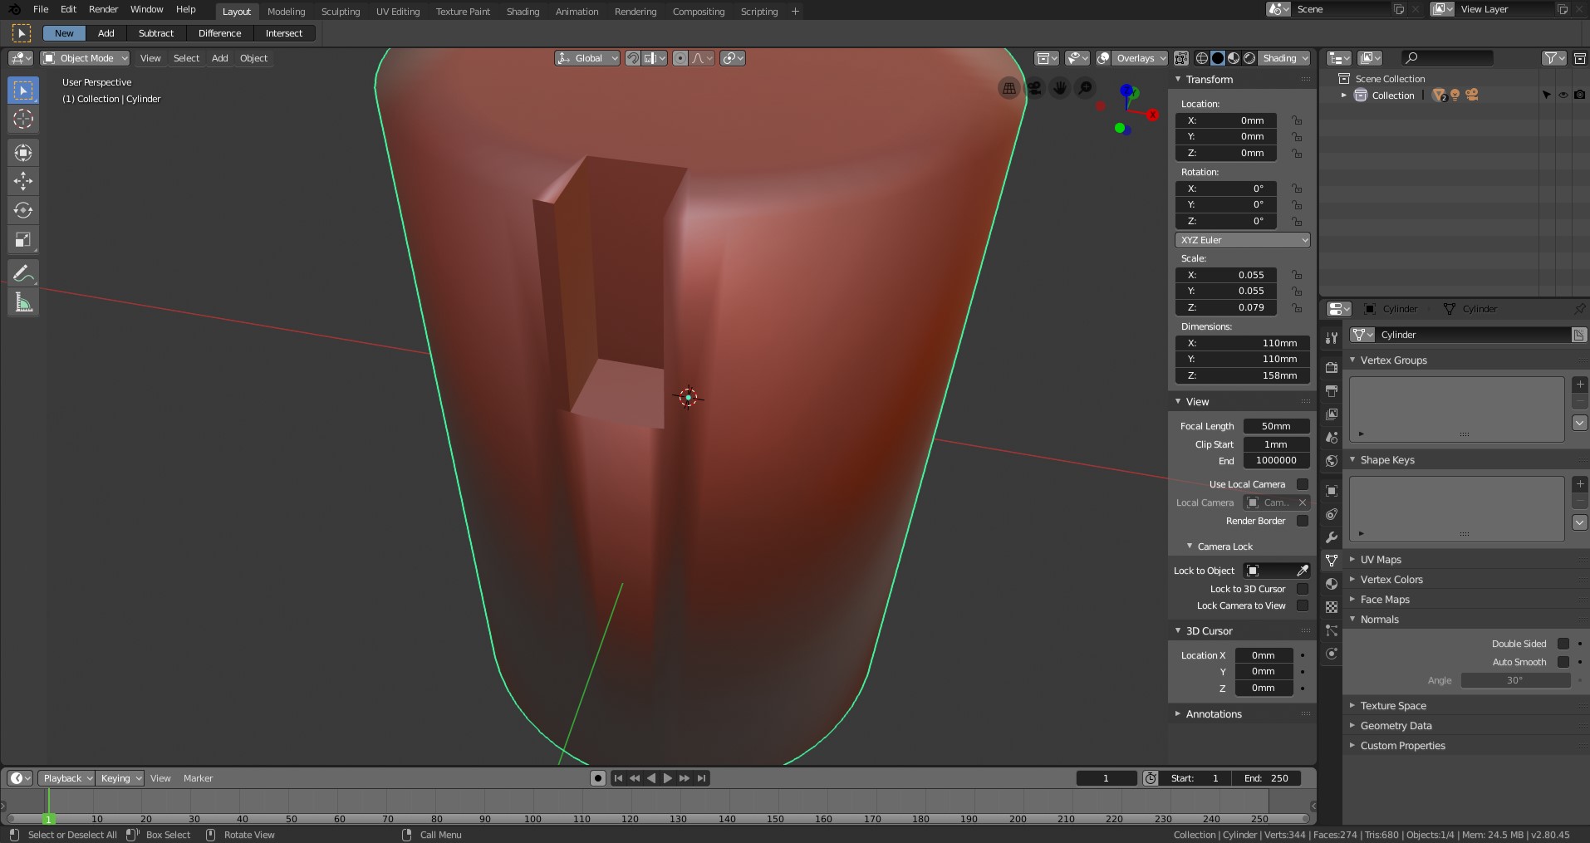1590x843 pixels.
Task: Click the Focal Length field
Action: point(1276,426)
